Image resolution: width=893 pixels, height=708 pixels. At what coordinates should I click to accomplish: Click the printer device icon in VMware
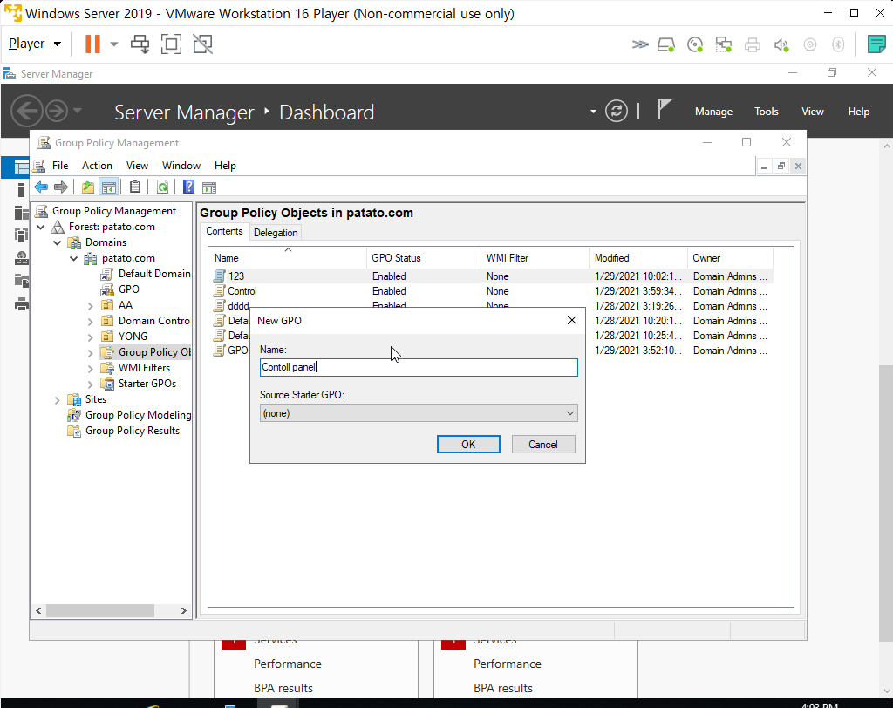[753, 44]
